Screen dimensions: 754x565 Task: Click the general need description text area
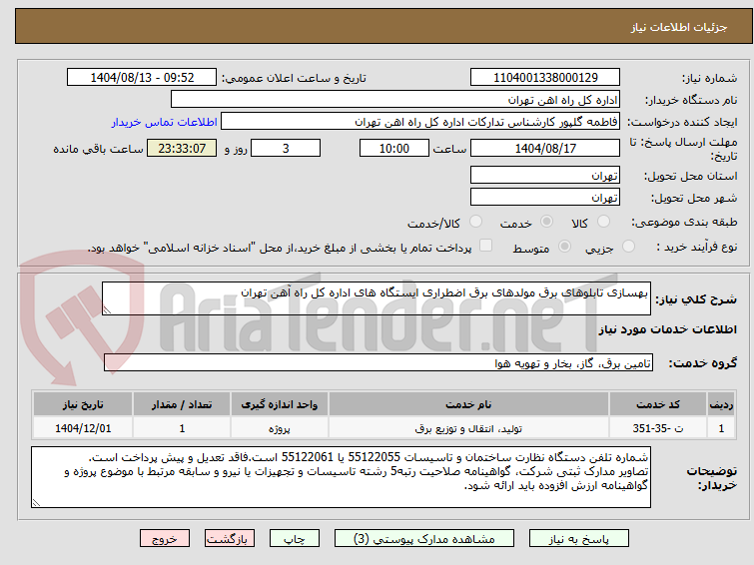[x=377, y=298]
